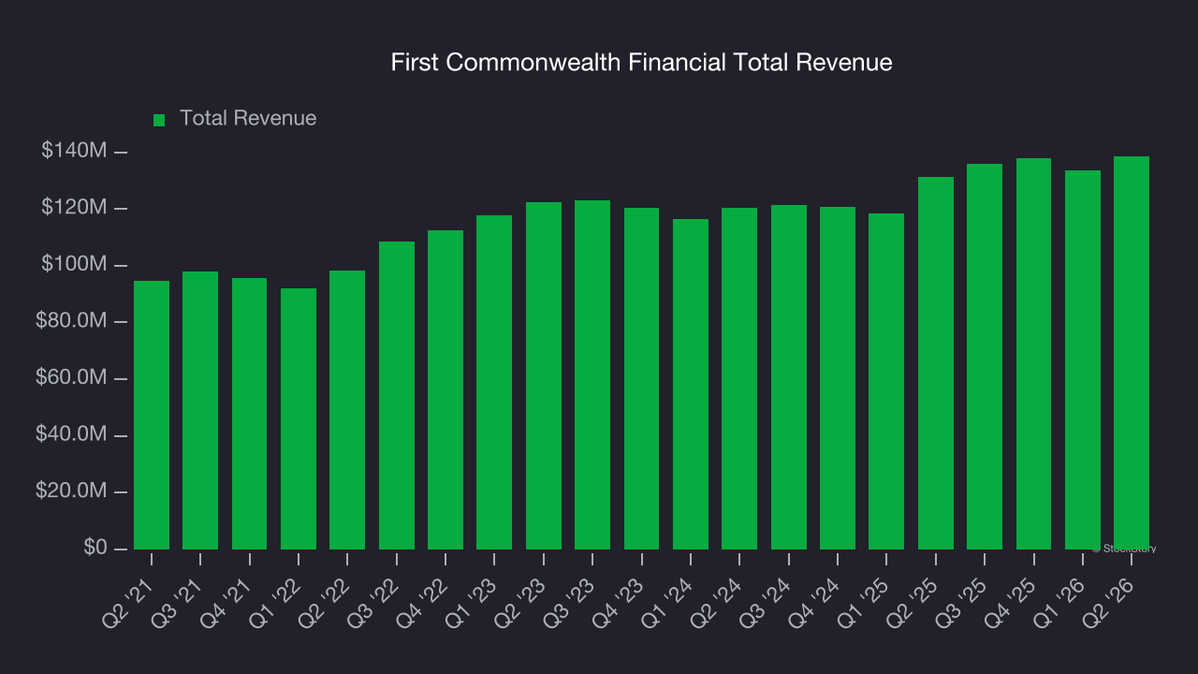Viewport: 1198px width, 674px height.
Task: Select the Q4 '21 revenue bar
Action: (249, 414)
